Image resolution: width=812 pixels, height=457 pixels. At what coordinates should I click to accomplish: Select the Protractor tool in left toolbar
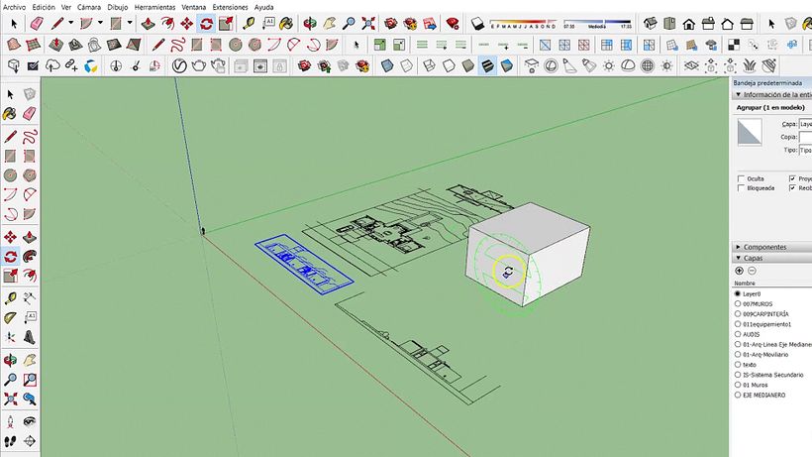(10, 317)
